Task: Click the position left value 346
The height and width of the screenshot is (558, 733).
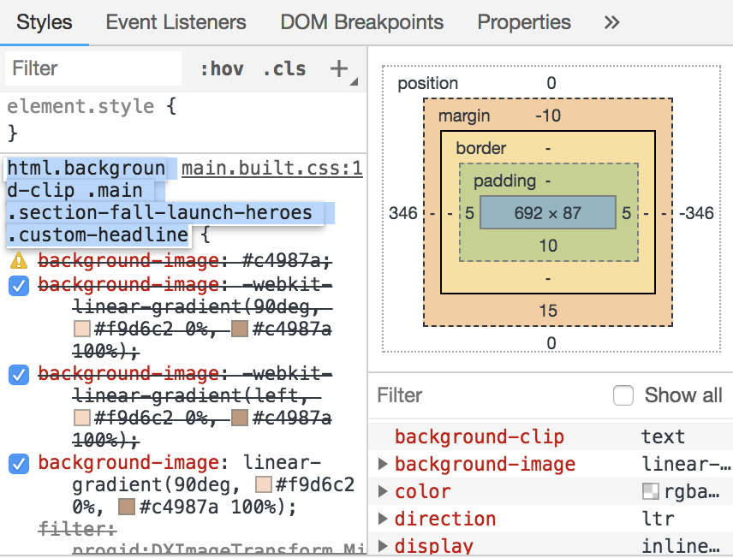Action: click(403, 213)
